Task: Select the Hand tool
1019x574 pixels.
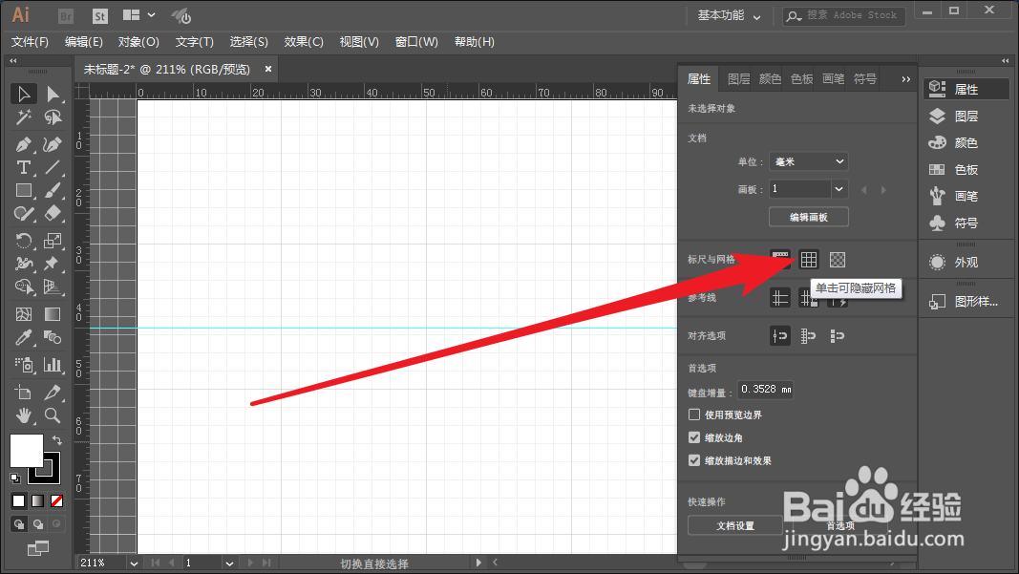Action: point(23,415)
